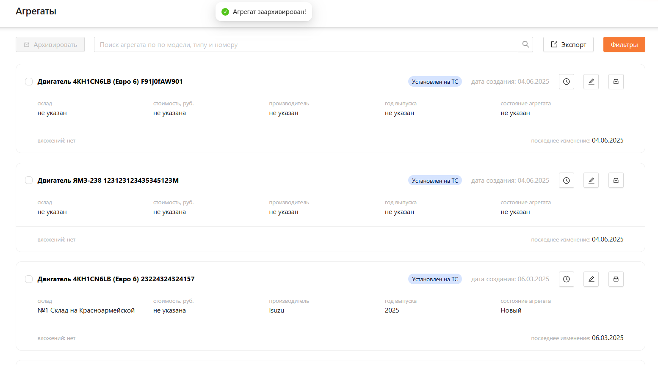The height and width of the screenshot is (365, 658).
Task: Click the Архивировать button
Action: coord(50,44)
